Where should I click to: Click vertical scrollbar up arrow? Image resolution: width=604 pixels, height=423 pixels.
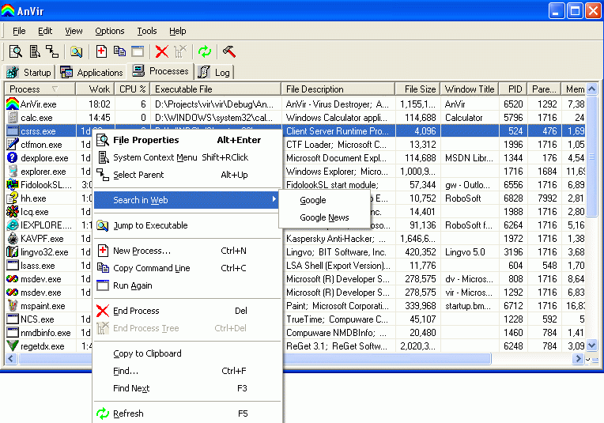(592, 89)
